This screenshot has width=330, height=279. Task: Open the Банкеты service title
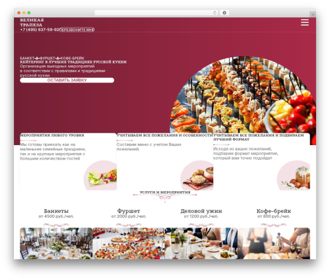(56, 211)
